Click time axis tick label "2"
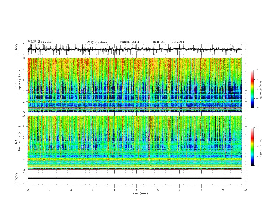Screen dimensions: 276x213 tap(71, 190)
